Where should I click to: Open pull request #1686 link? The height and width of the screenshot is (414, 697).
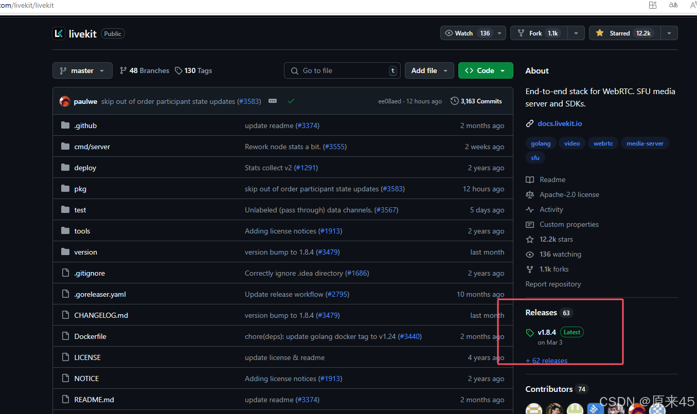357,273
